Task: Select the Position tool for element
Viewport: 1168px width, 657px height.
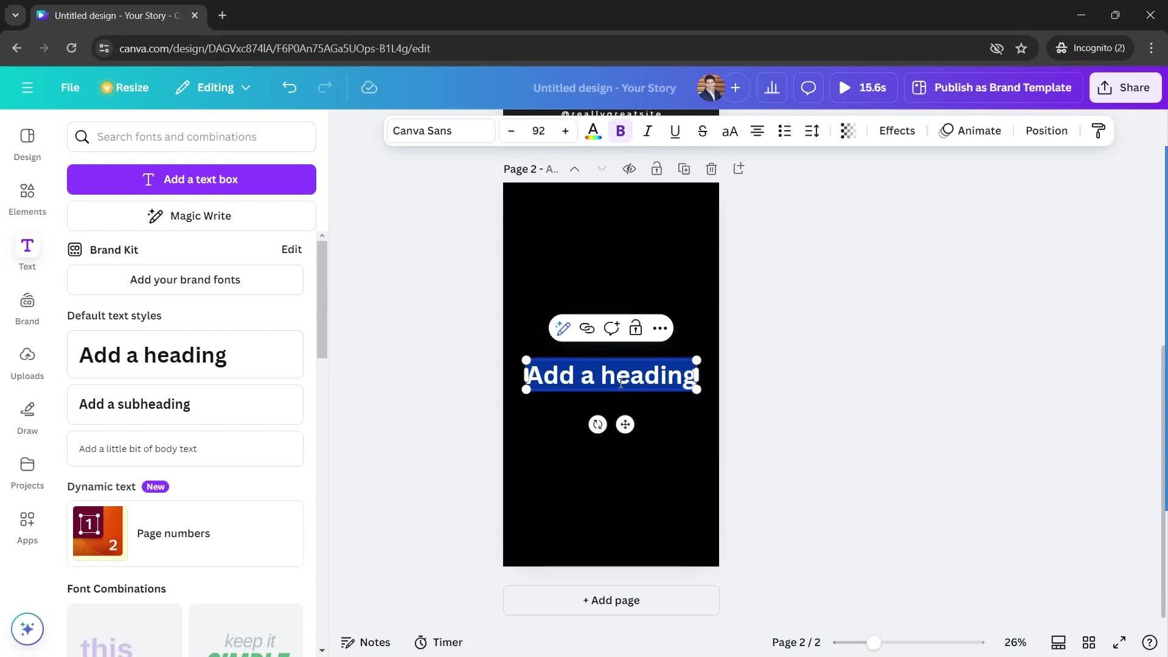Action: pos(1047,130)
